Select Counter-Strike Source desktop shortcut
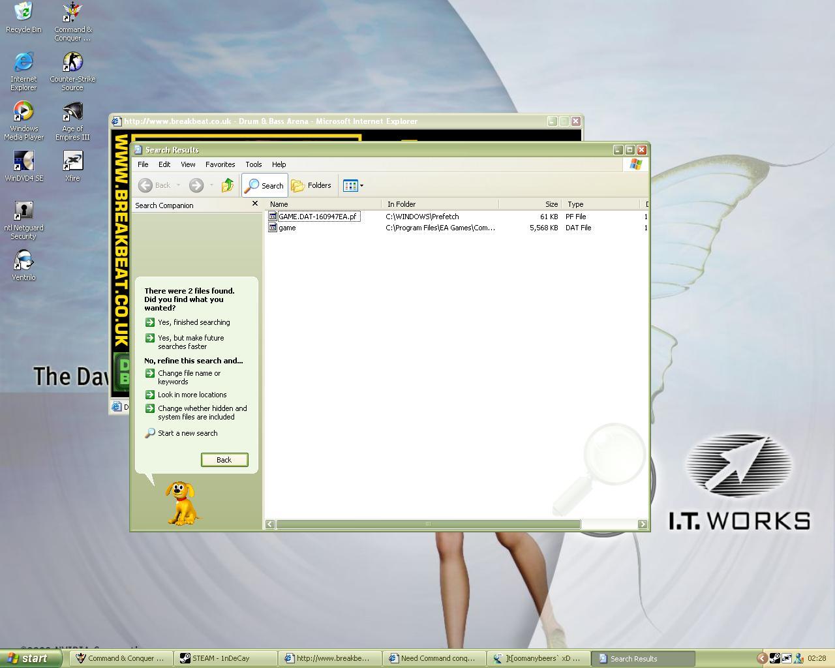The height and width of the screenshot is (668, 835). point(72,71)
